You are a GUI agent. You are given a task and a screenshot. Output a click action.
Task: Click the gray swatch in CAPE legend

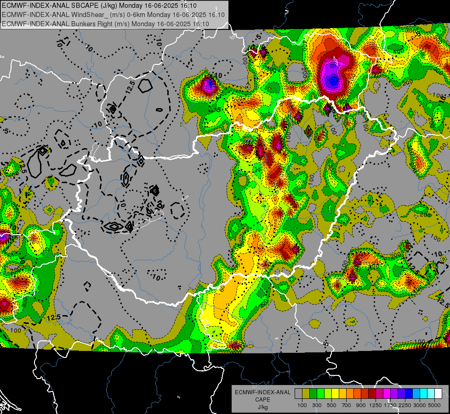pyautogui.click(x=298, y=394)
